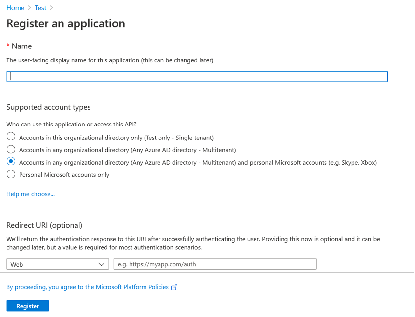Choose the Multitenant and personal Microsoft accounts option
Viewport: 415px width, 317px height.
(x=11, y=161)
